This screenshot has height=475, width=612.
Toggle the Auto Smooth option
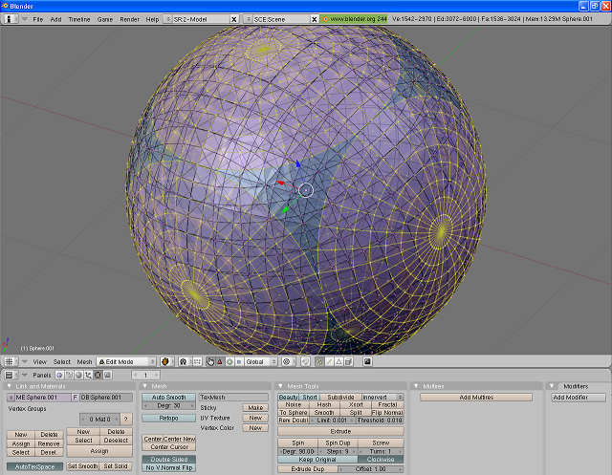(x=168, y=397)
